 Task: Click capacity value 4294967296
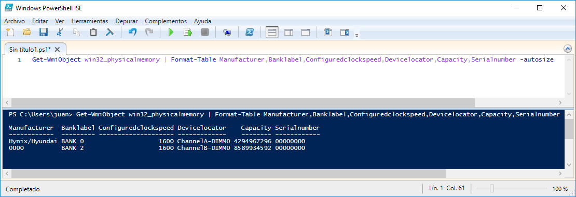tap(252, 141)
